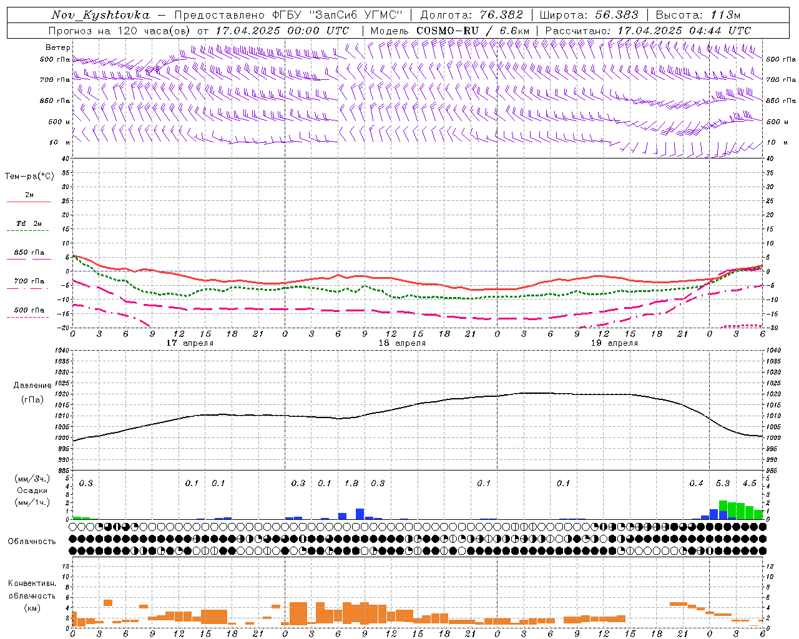The width and height of the screenshot is (799, 639).
Task: Select the latitude value Широта: 56.383
Action: click(x=589, y=15)
